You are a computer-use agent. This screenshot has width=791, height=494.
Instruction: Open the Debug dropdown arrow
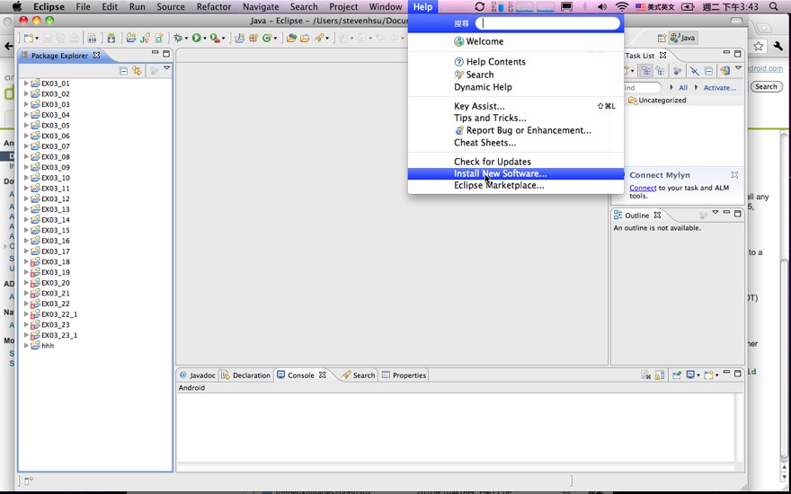[186, 39]
